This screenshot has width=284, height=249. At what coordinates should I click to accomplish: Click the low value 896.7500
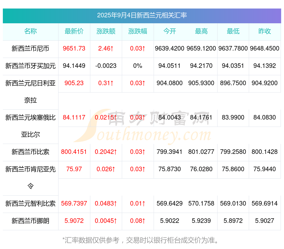[x=233, y=83]
